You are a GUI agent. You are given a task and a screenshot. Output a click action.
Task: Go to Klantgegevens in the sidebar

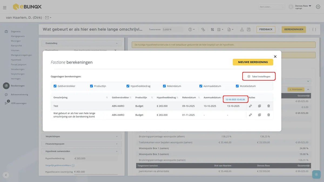[18, 36]
